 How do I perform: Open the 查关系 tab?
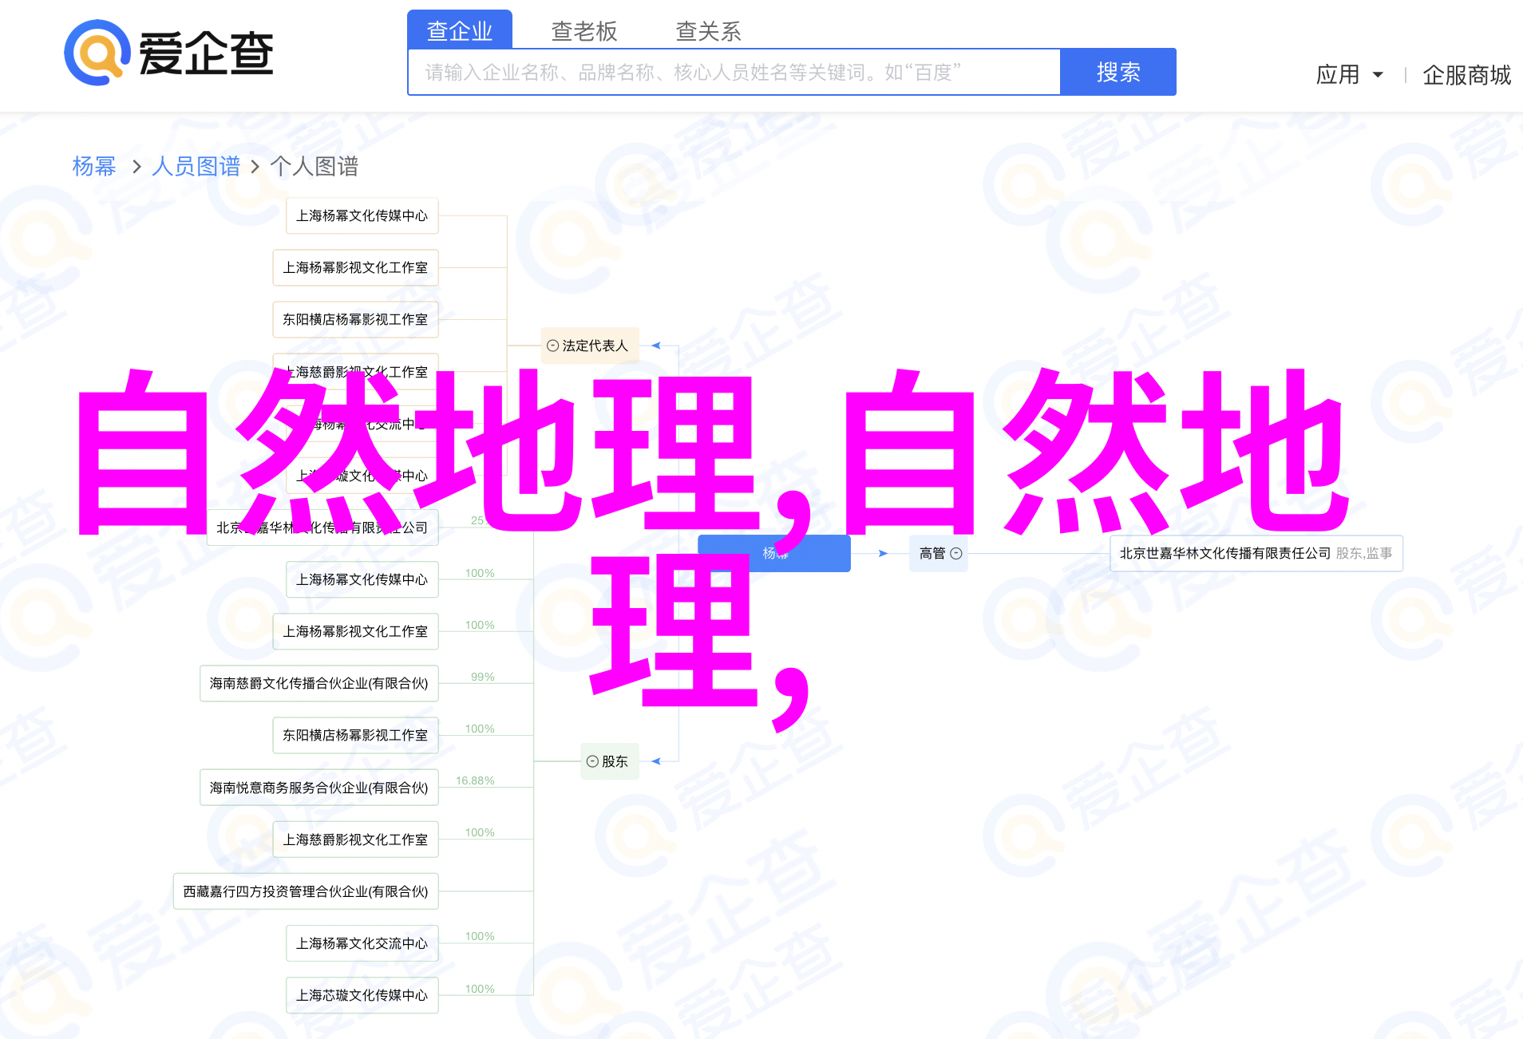709,31
